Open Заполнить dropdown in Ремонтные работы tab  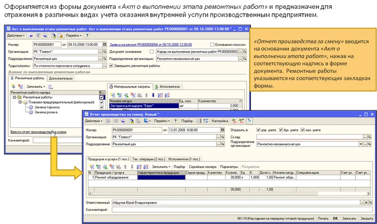coord(35,87)
